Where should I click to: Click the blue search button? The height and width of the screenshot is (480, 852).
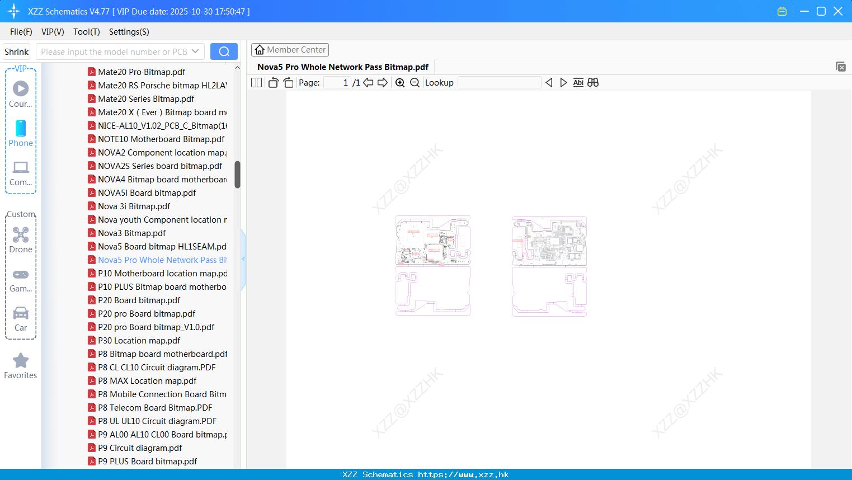pos(224,51)
